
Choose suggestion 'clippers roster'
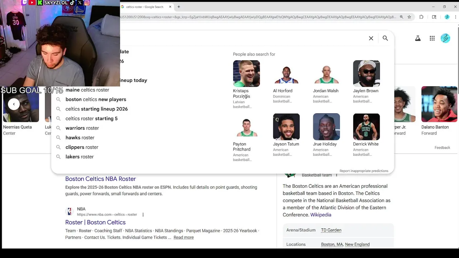coord(82,147)
